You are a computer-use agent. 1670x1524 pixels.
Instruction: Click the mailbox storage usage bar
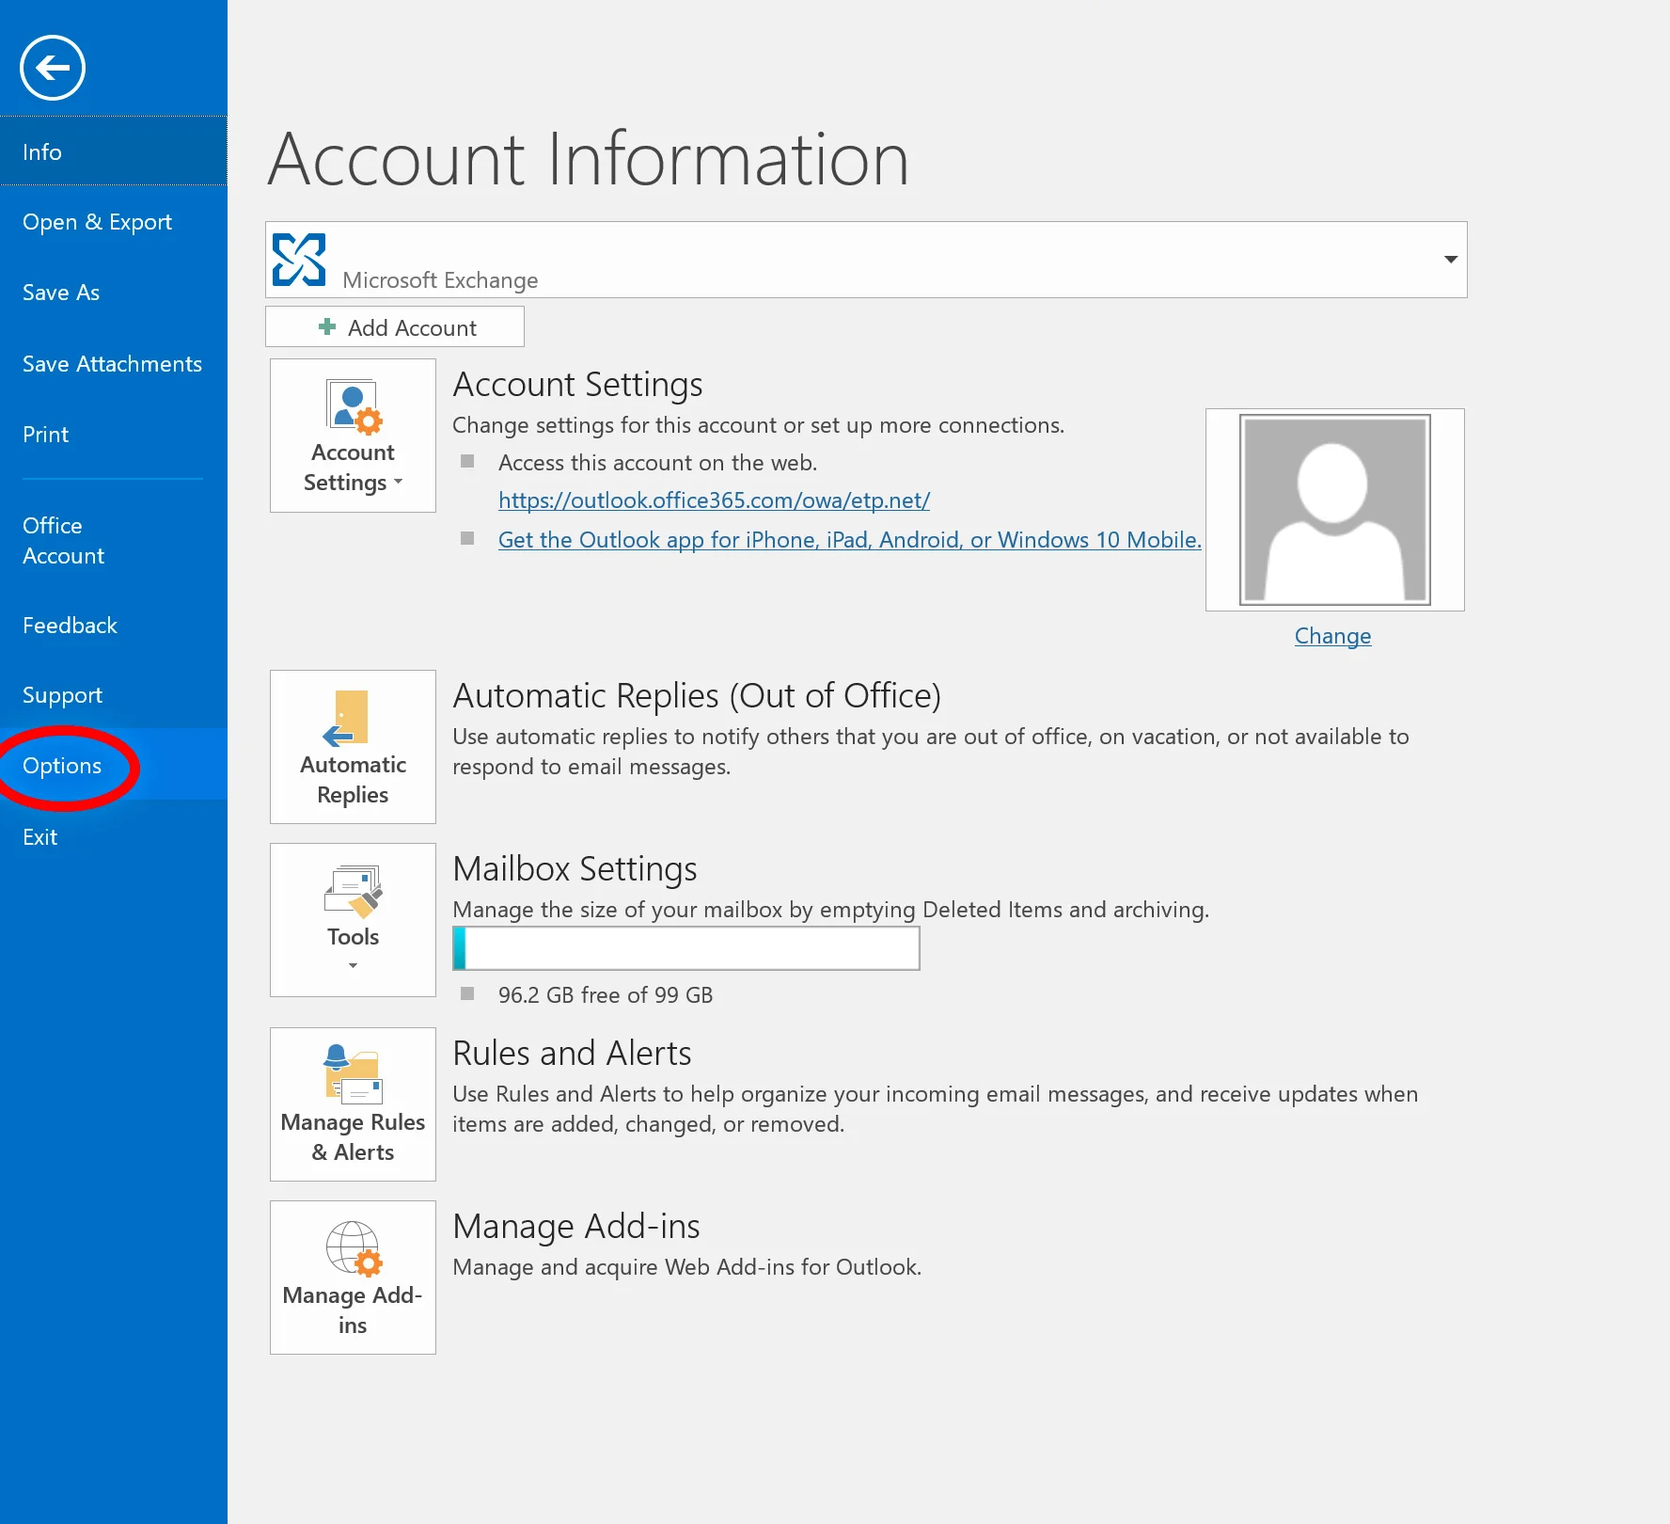tap(686, 948)
